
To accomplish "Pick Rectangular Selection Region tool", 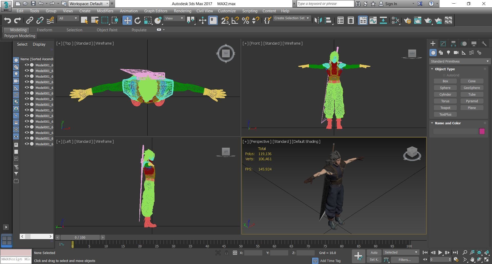I will click(105, 21).
